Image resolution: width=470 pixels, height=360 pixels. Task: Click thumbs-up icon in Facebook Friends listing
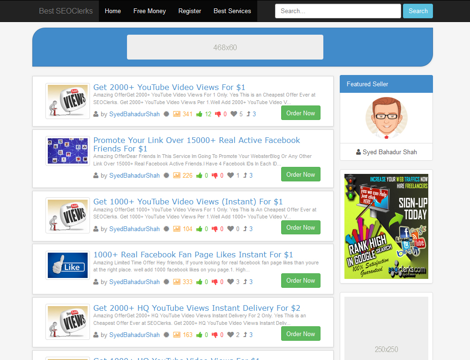coord(199,175)
